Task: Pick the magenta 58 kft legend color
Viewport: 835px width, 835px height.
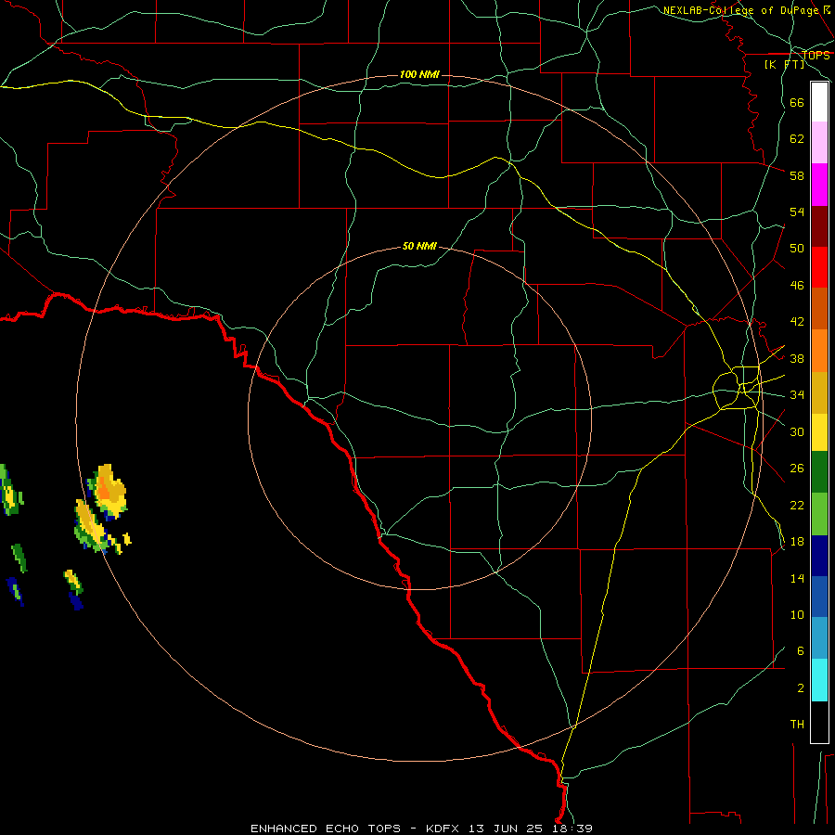Action: [x=819, y=185]
